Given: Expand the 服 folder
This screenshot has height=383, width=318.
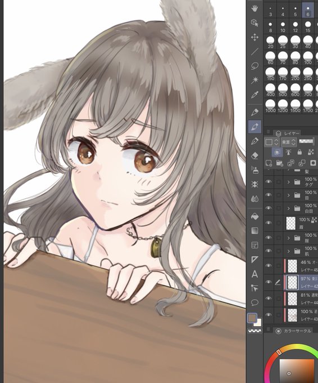Looking at the screenshot, I should coord(289,238).
